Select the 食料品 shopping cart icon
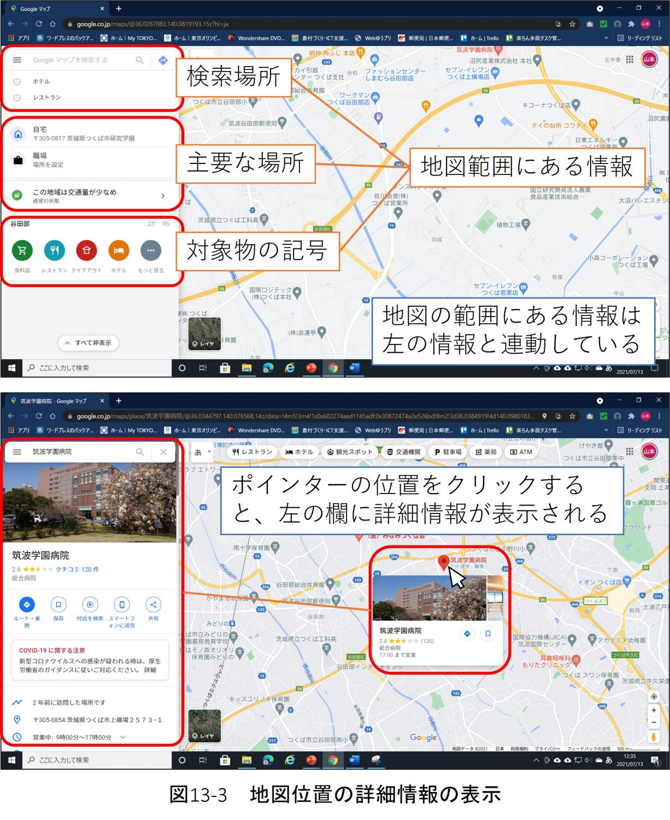 22,250
